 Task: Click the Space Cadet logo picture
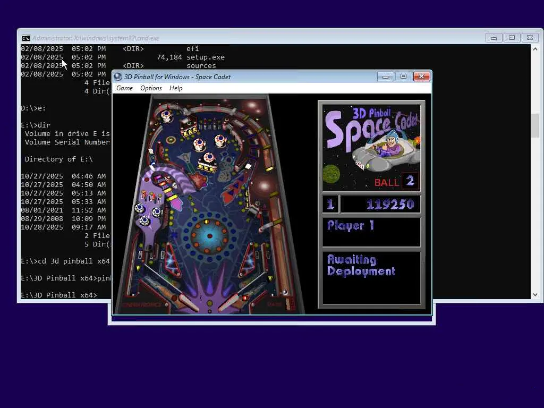pyautogui.click(x=371, y=148)
